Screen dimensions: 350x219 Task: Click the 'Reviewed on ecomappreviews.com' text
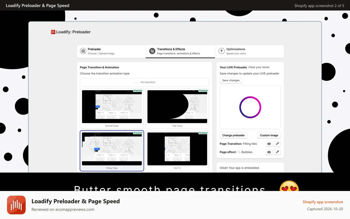[63, 209]
